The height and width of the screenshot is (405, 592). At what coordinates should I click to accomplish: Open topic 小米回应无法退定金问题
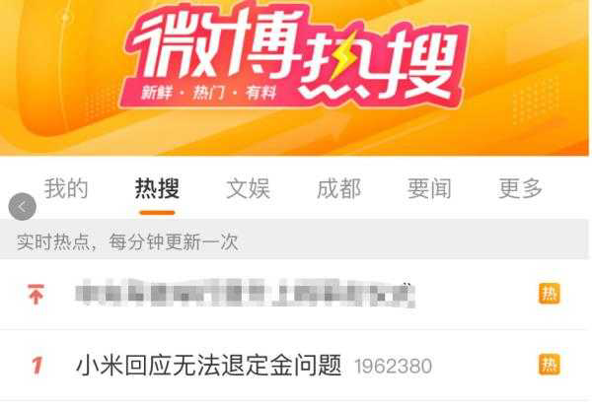209,366
